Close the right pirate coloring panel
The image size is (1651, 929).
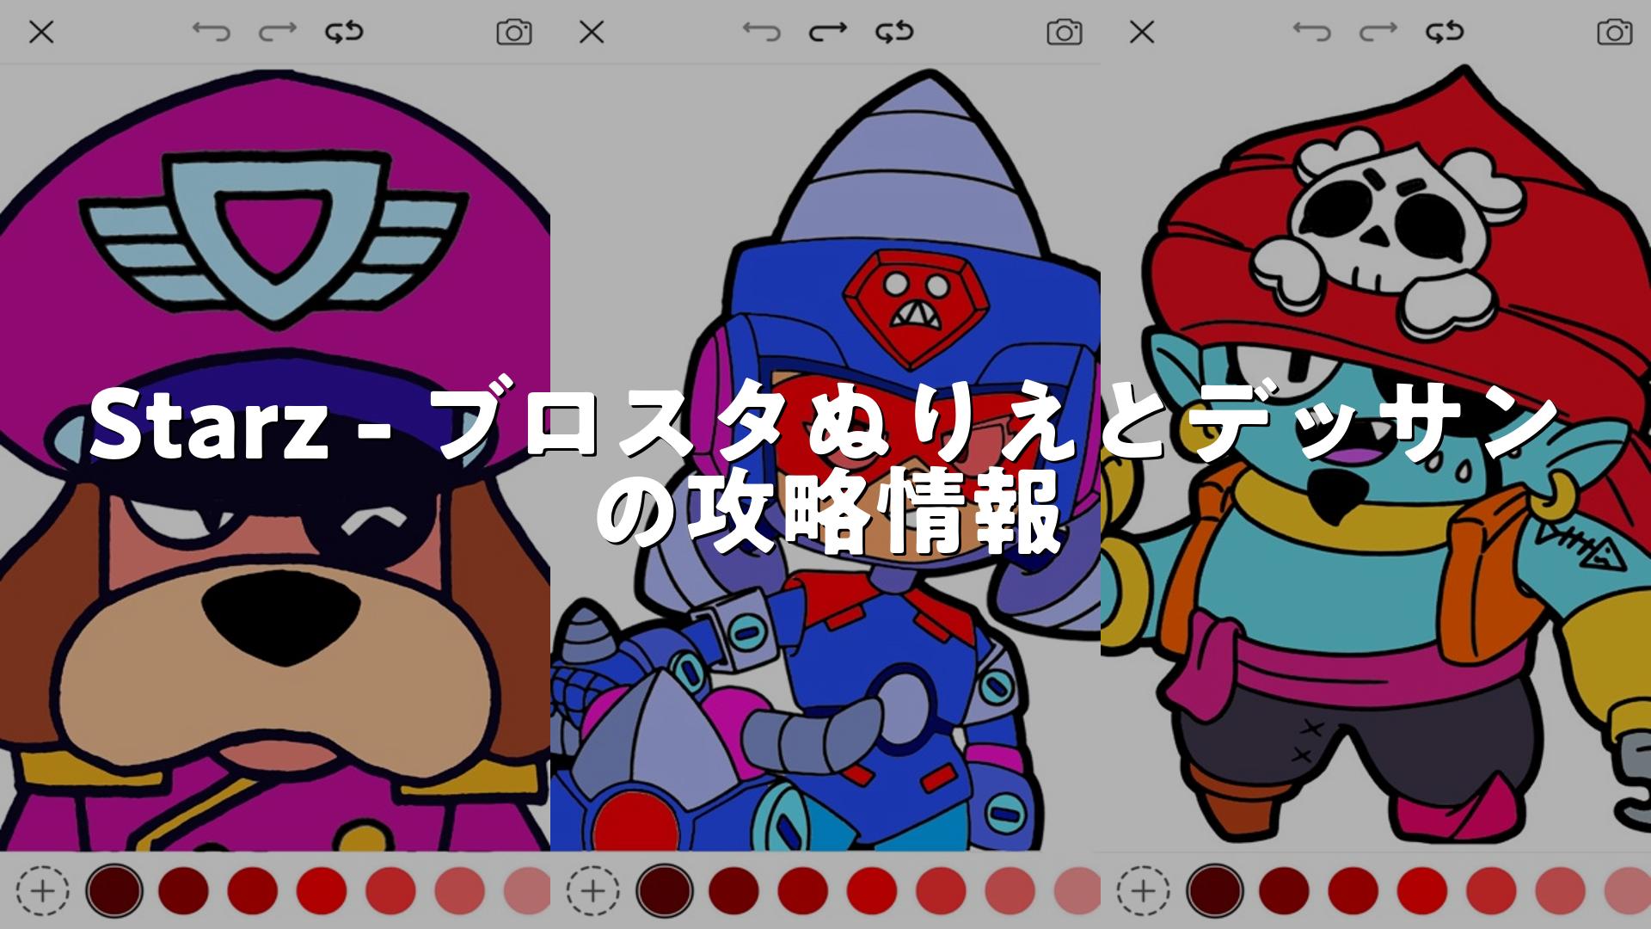coord(1142,33)
